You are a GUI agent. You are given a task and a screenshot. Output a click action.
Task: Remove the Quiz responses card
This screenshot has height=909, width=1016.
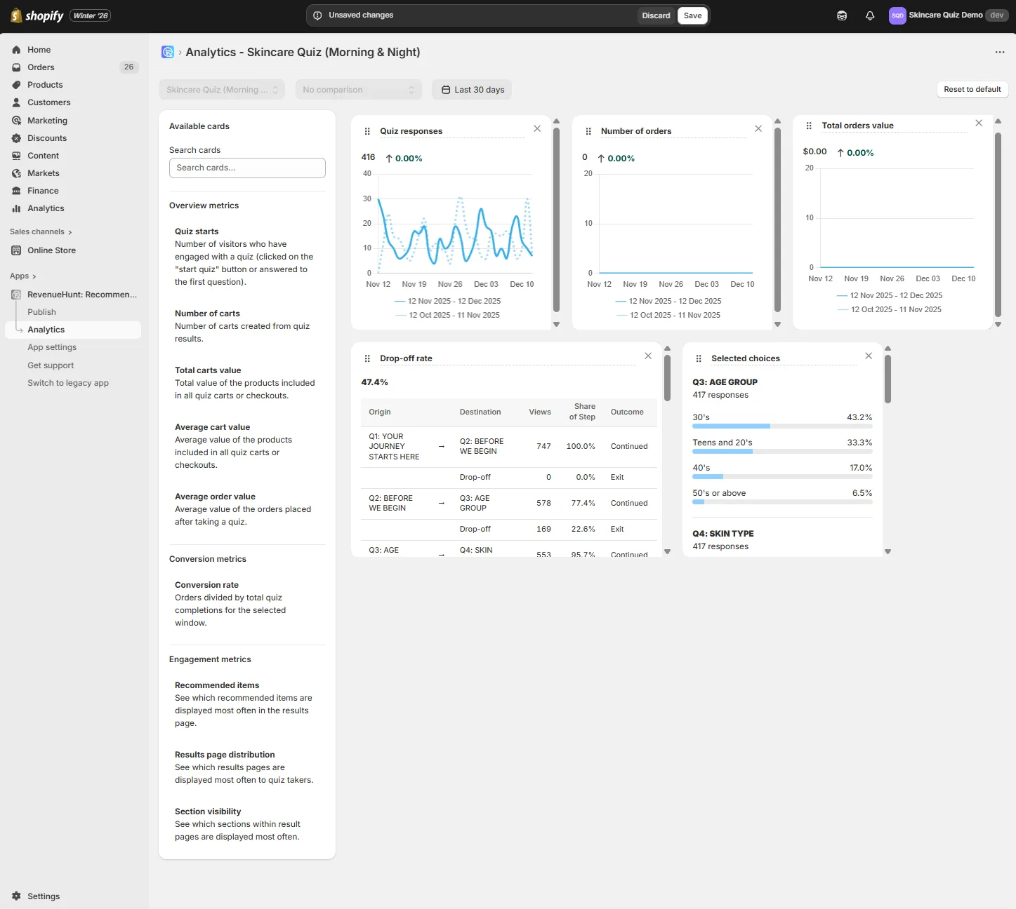[537, 128]
